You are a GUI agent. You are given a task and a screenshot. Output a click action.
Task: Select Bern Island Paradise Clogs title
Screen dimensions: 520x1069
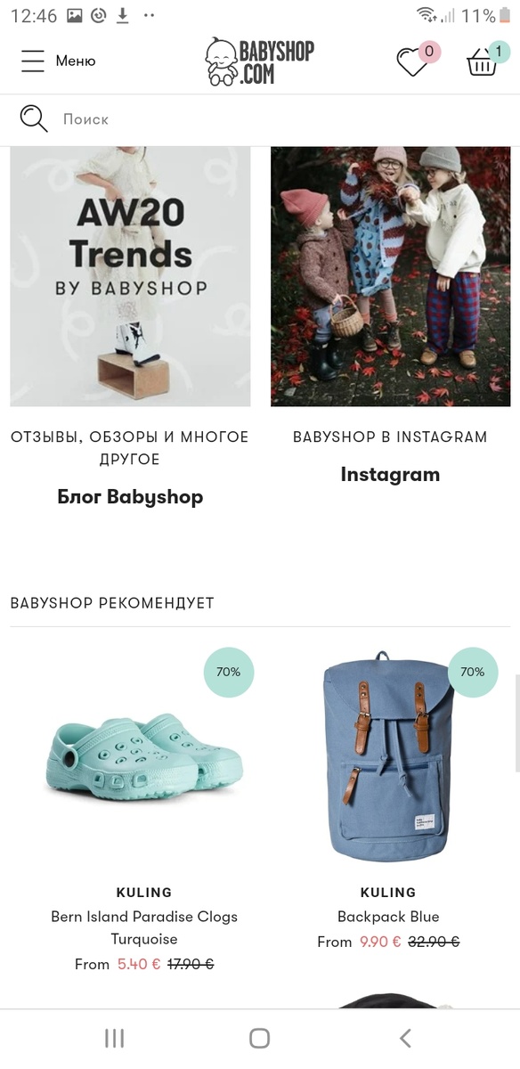[144, 927]
